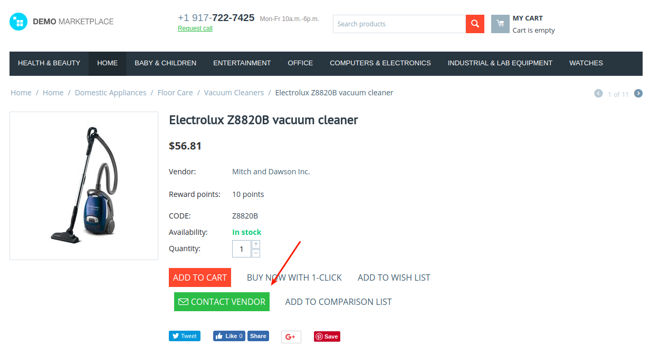Click the Request call link
This screenshot has width=650, height=357.
pos(195,28)
